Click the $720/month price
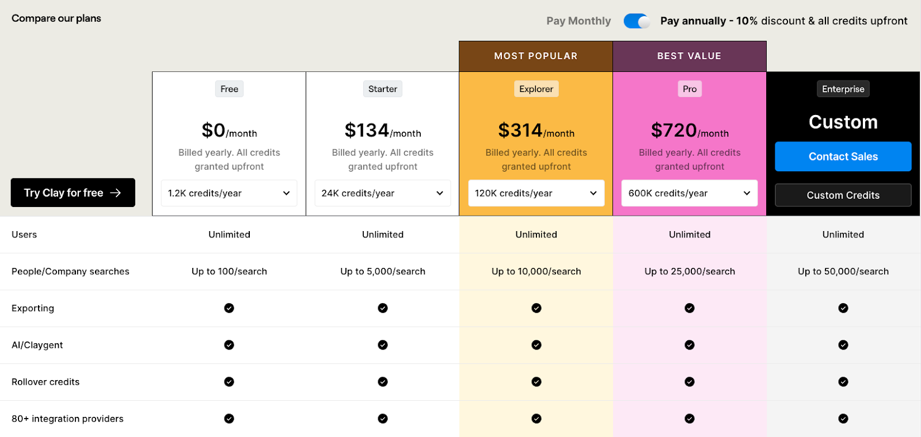The width and height of the screenshot is (921, 437). tap(690, 131)
